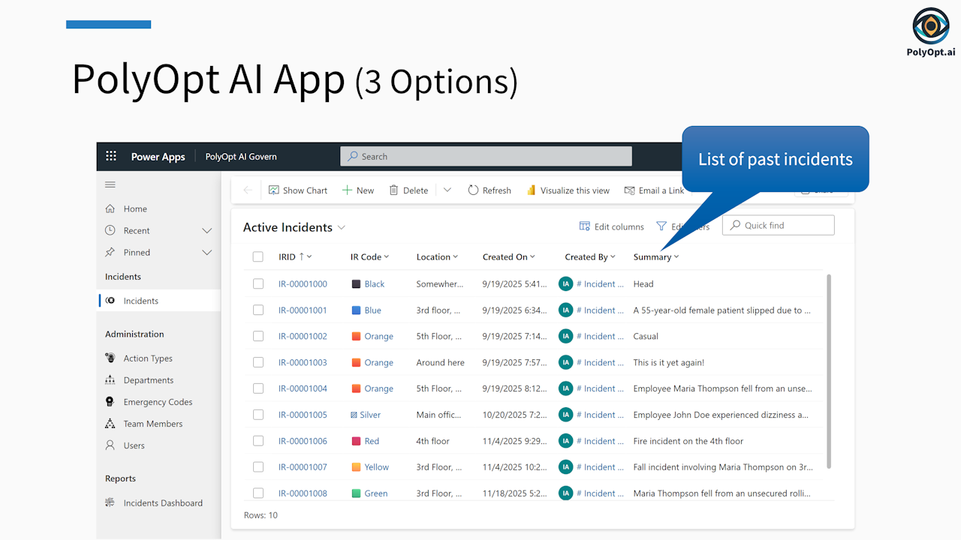Screen dimensions: 961x540
Task: Go to Departments in Administration
Action: (148, 380)
